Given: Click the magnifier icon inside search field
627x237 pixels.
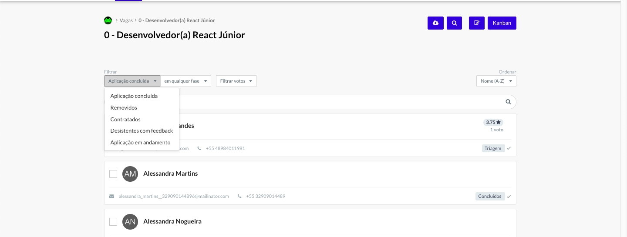Looking at the screenshot, I should point(508,102).
